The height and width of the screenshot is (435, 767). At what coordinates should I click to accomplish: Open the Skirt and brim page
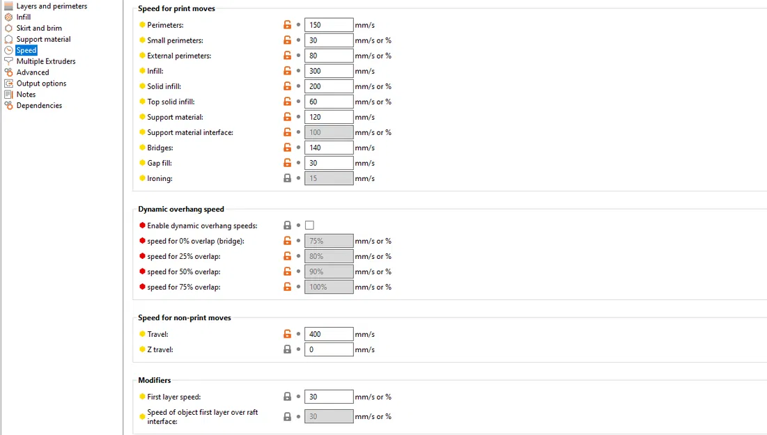point(39,29)
